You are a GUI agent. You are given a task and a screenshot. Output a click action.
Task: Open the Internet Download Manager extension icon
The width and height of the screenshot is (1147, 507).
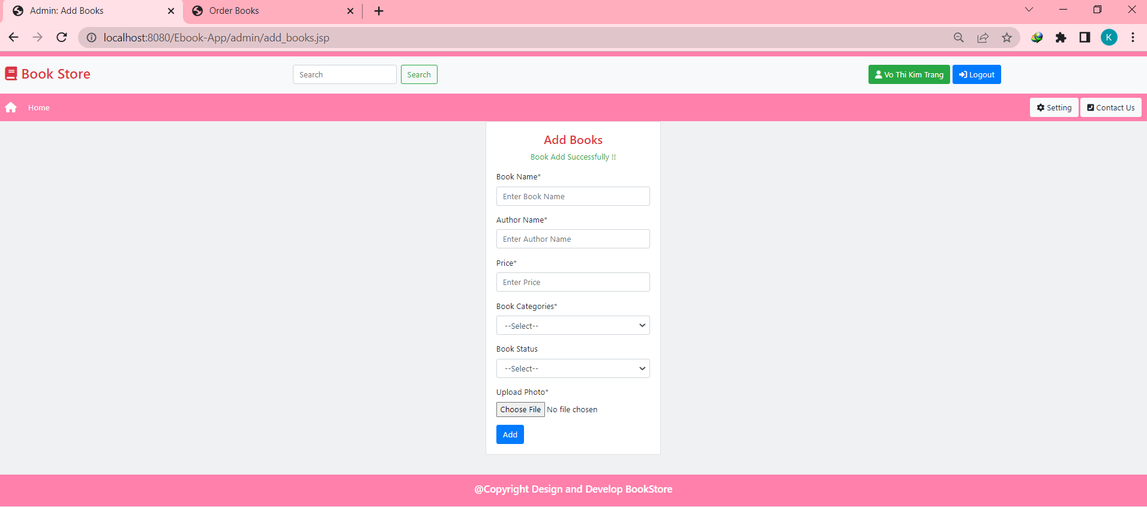(1037, 38)
